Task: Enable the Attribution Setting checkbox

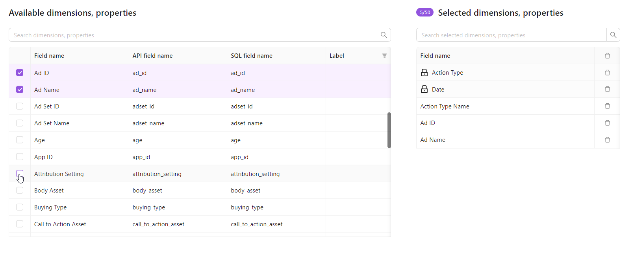Action: point(20,174)
